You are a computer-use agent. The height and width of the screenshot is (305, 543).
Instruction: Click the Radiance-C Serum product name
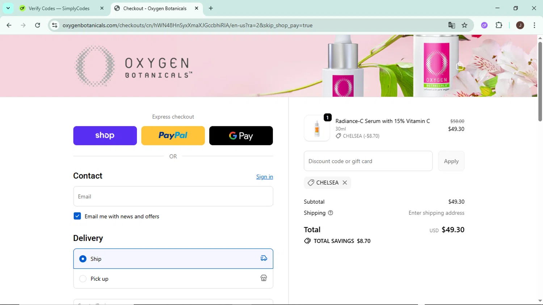383,121
